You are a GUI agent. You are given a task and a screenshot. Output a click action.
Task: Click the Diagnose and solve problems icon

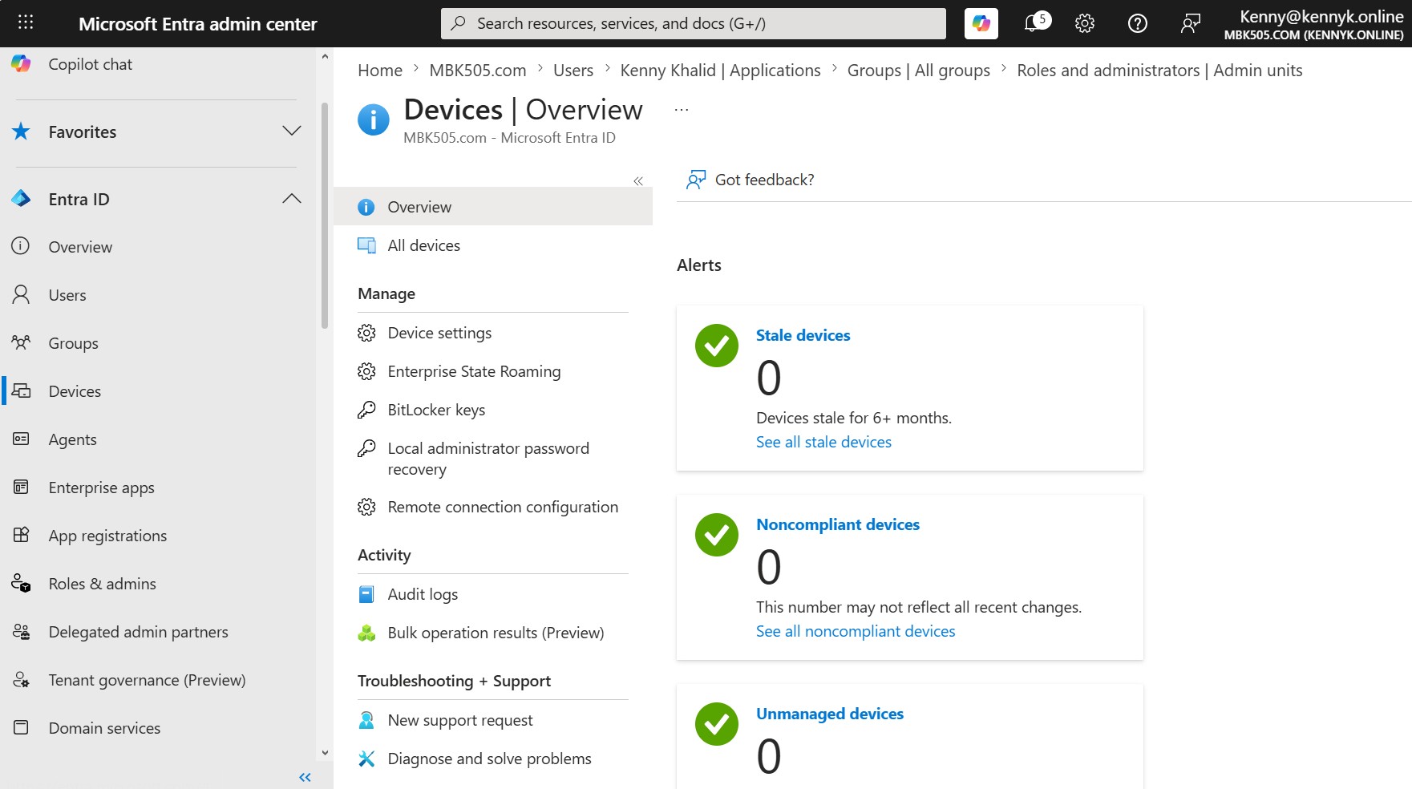(366, 759)
